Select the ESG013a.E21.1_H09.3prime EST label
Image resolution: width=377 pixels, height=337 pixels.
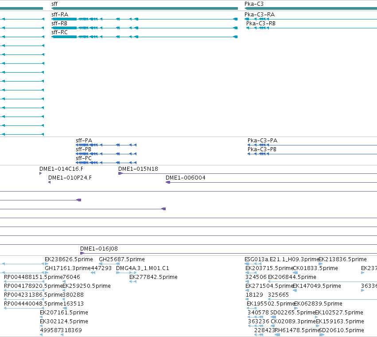[x=282, y=259]
